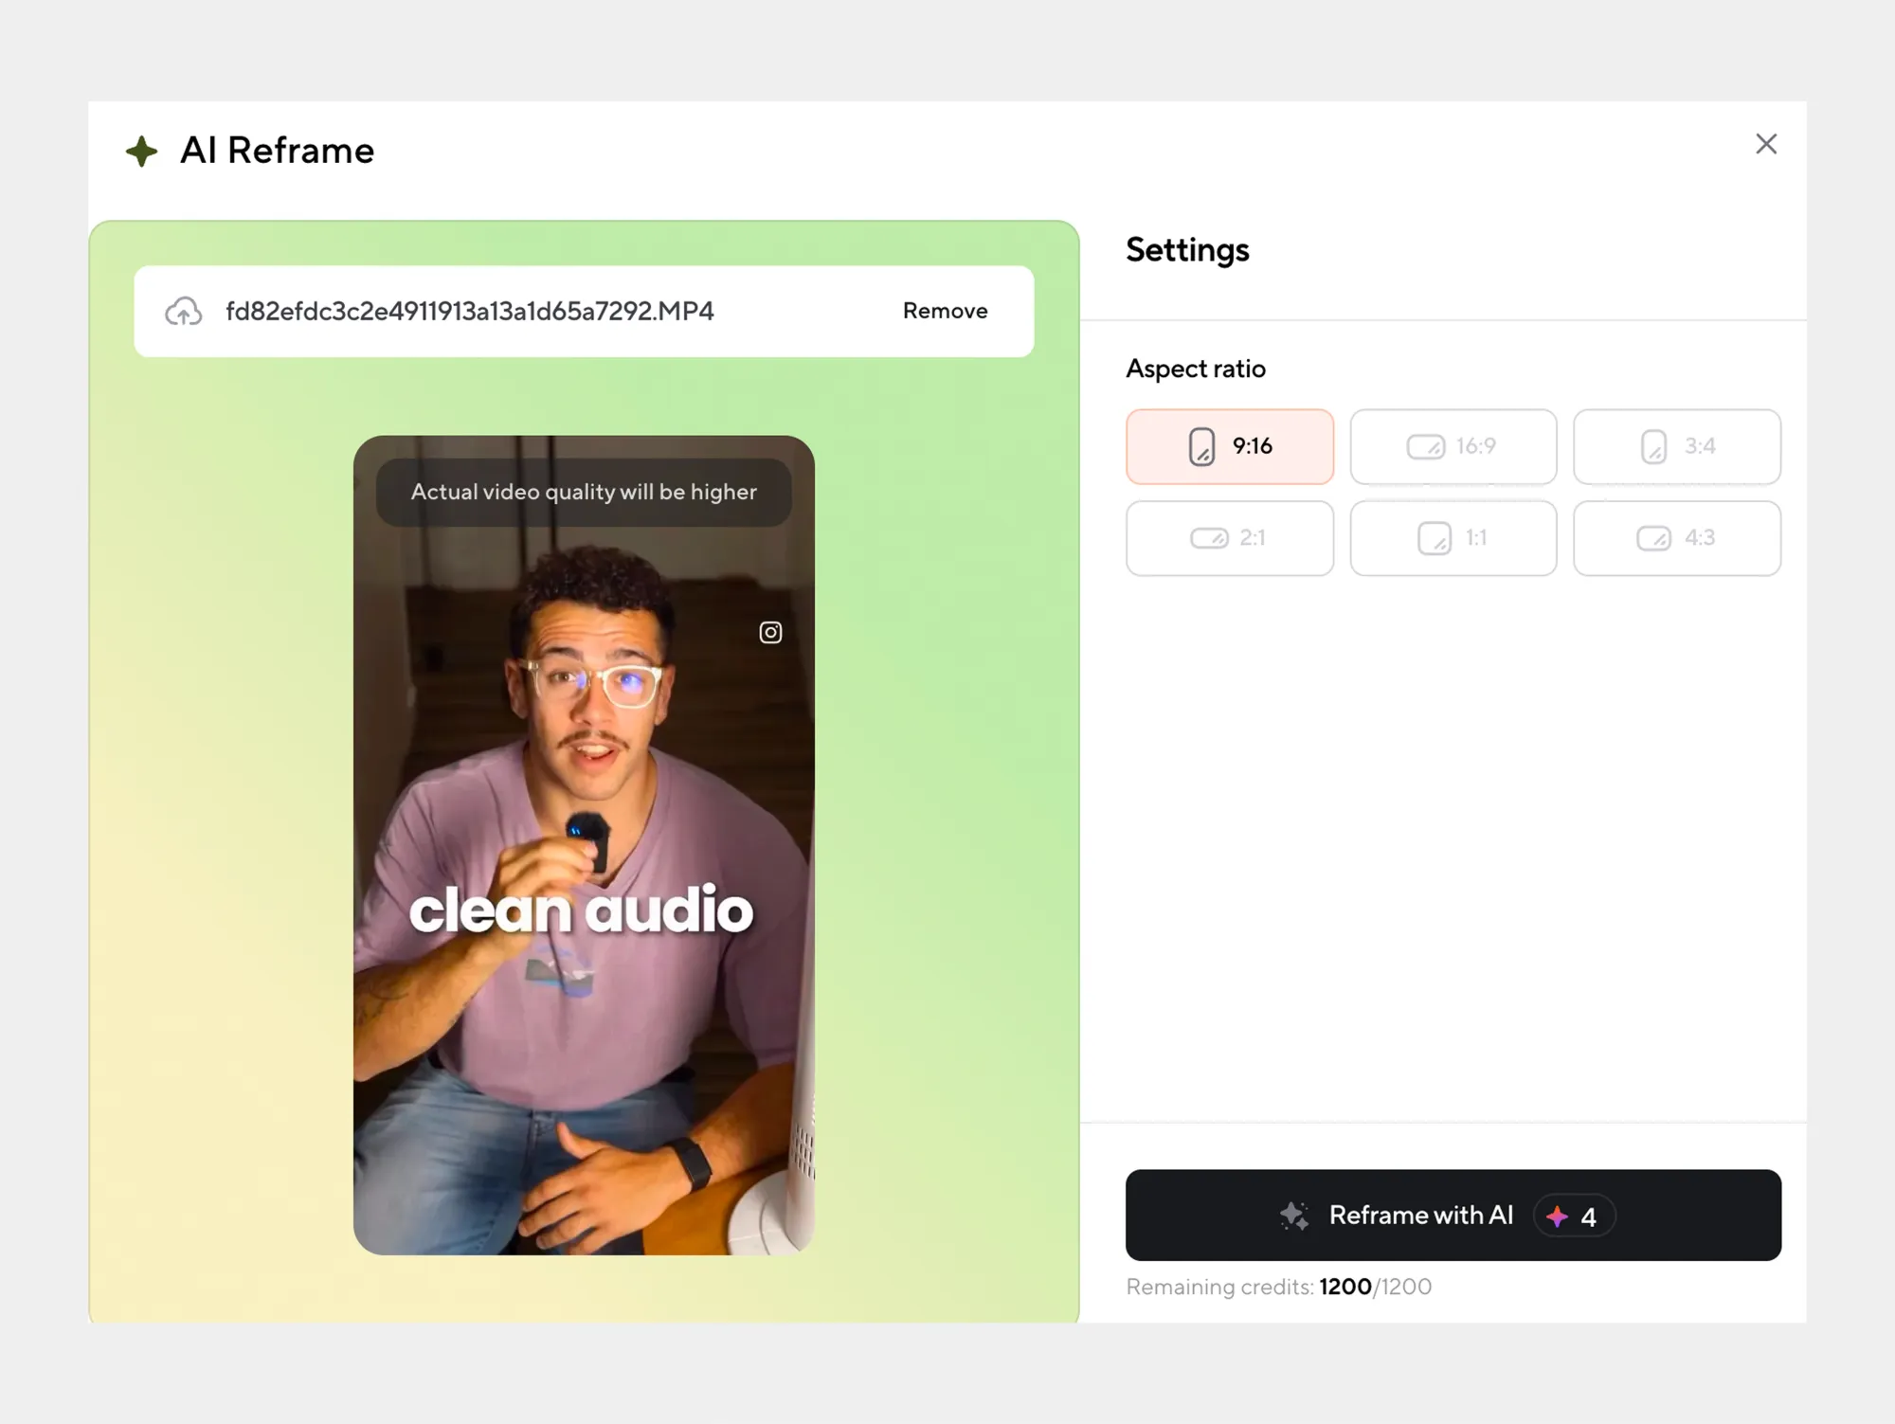Switch aspect ratio to 4:3

pos(1676,538)
